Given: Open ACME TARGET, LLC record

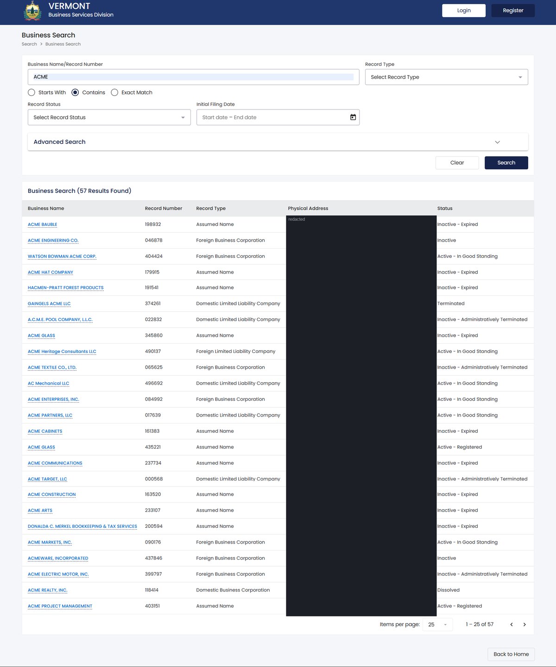Looking at the screenshot, I should [x=47, y=479].
